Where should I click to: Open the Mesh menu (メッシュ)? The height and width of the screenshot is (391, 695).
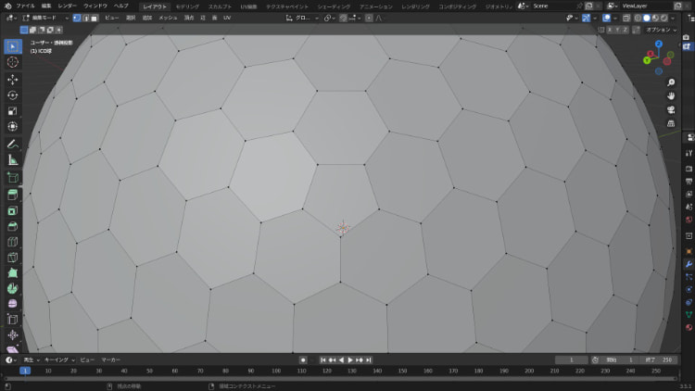pyautogui.click(x=168, y=18)
